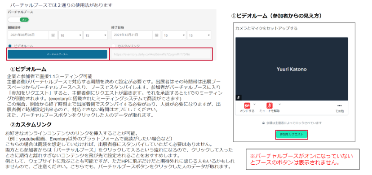Screen dimensions: 372x175
Task: Open the start time hour dropdown showing 10
Action: [71, 35]
